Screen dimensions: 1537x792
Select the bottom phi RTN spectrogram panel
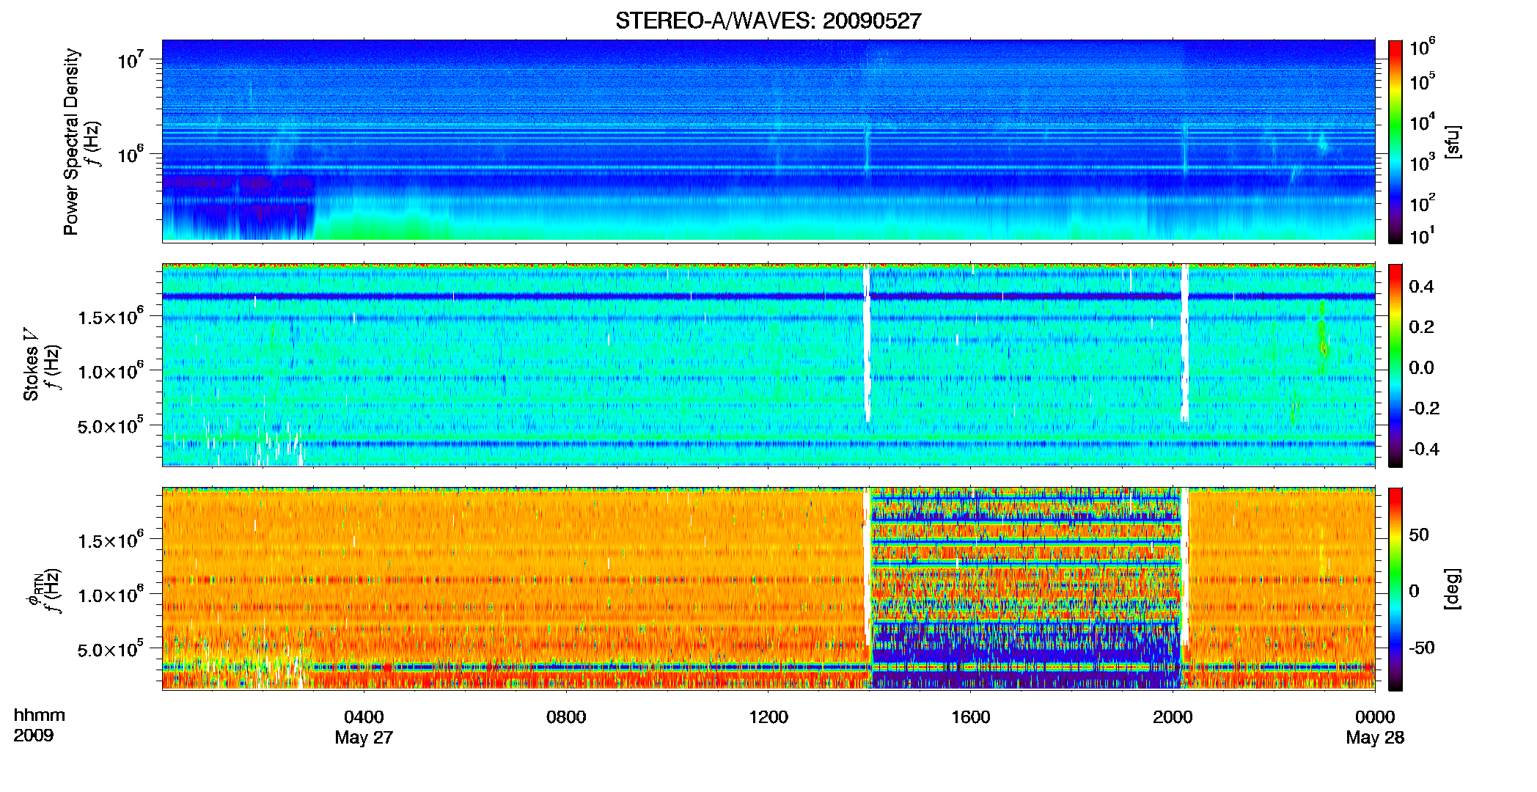point(768,589)
